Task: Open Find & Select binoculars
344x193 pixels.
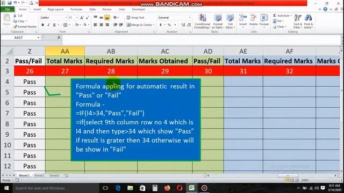Action: 308,21
